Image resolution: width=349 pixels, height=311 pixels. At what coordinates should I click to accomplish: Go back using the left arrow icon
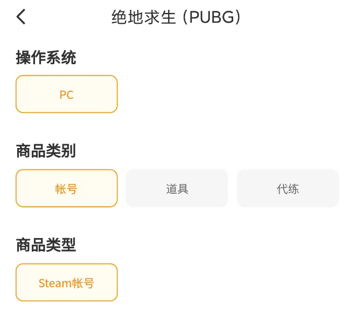(21, 17)
